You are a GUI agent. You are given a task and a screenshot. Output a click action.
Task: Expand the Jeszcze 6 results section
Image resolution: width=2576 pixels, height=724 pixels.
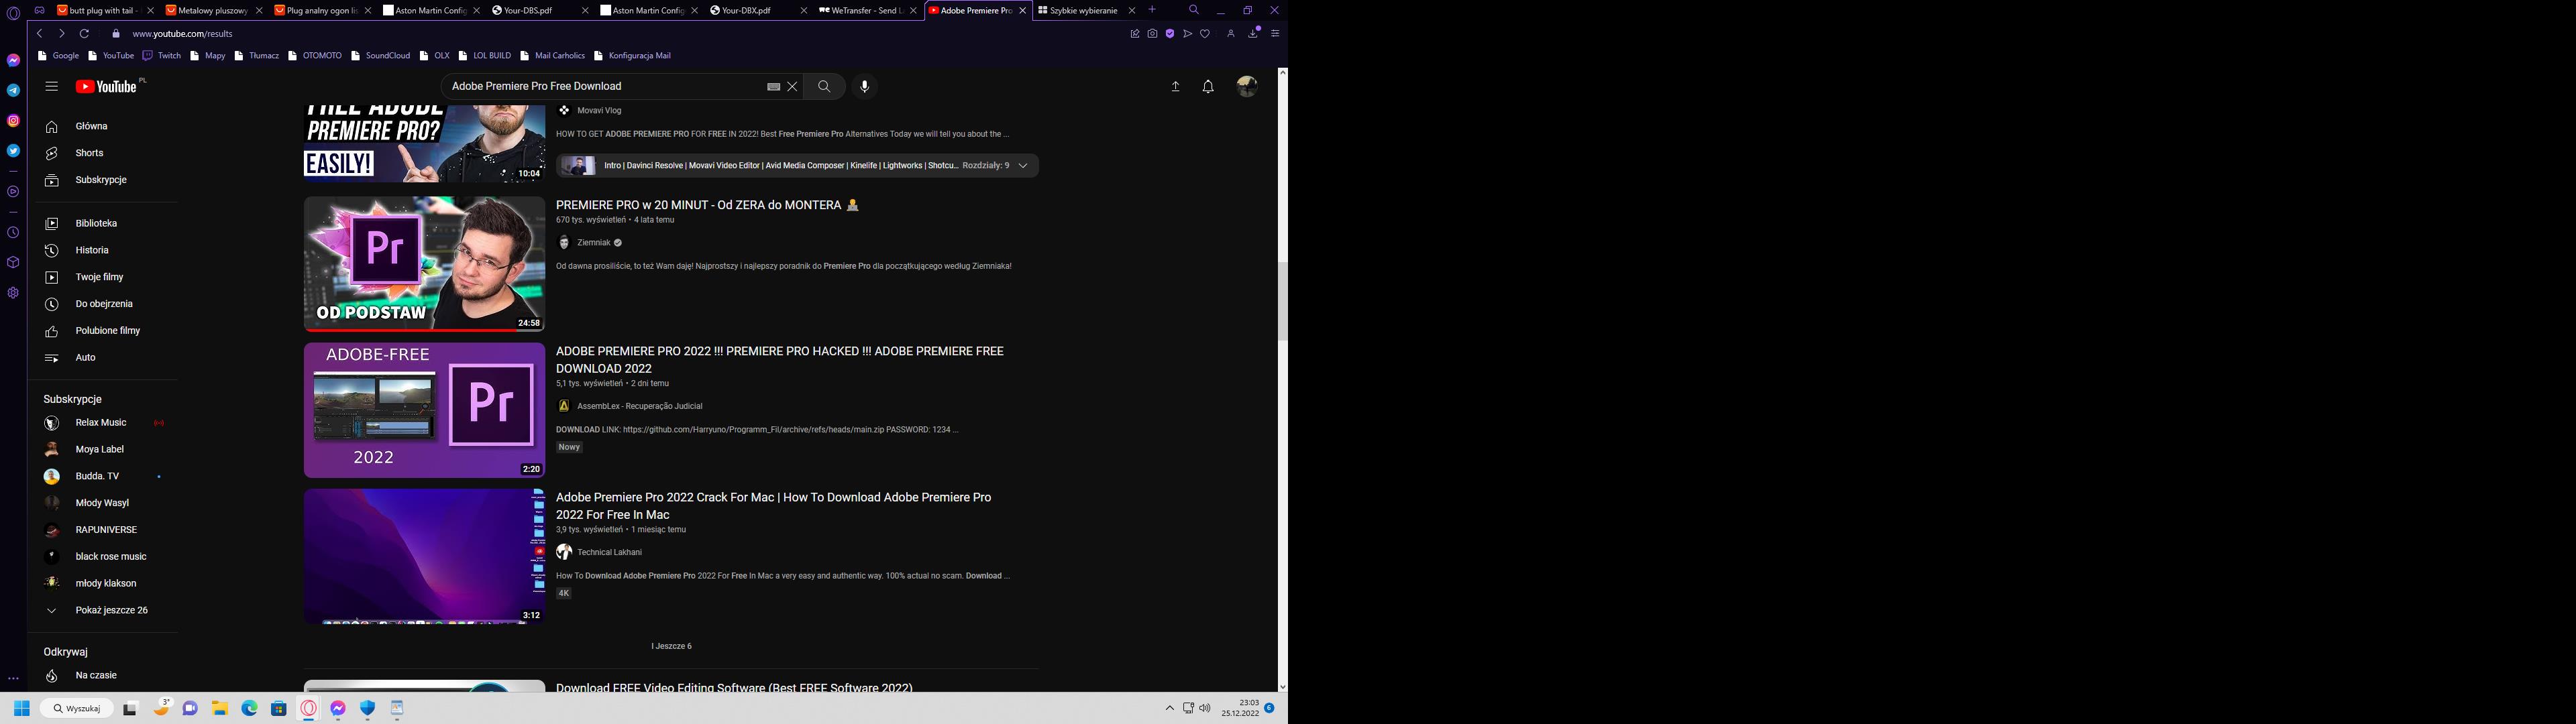(672, 646)
